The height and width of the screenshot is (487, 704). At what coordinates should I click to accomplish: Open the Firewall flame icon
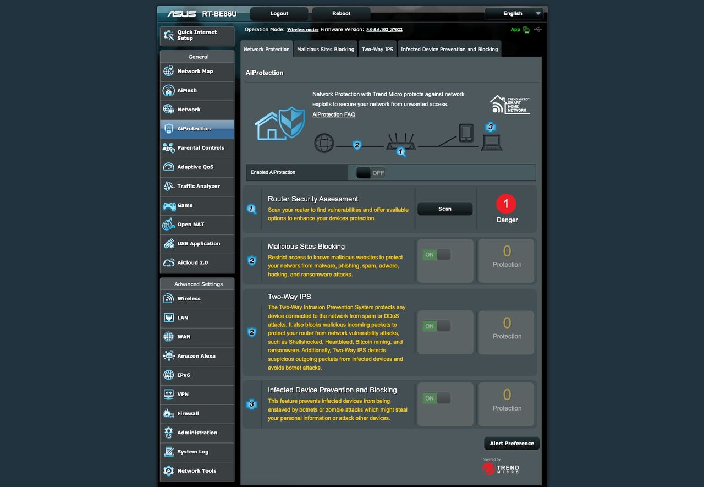coord(169,413)
